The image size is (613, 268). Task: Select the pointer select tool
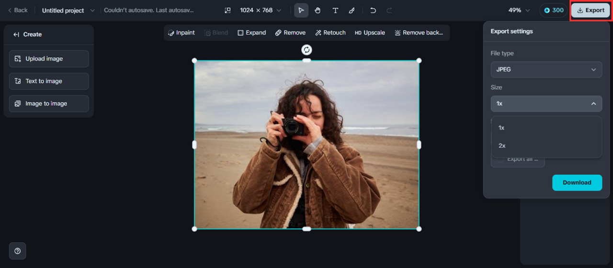(x=301, y=10)
